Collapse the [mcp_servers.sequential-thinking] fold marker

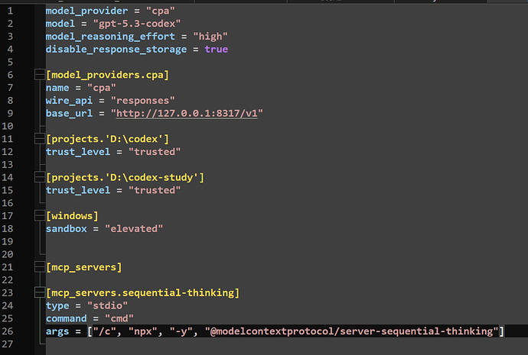pos(40,292)
